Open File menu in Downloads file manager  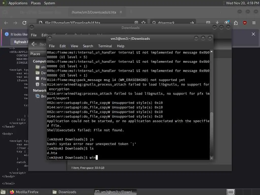coord(34,35)
